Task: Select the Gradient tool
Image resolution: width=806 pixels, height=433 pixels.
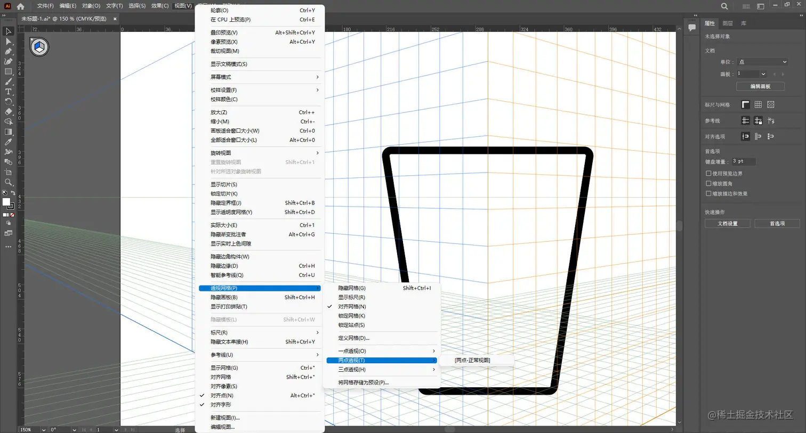Action: 9,132
